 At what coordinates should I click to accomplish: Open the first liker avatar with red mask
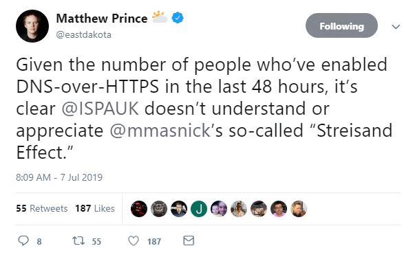click(x=139, y=209)
